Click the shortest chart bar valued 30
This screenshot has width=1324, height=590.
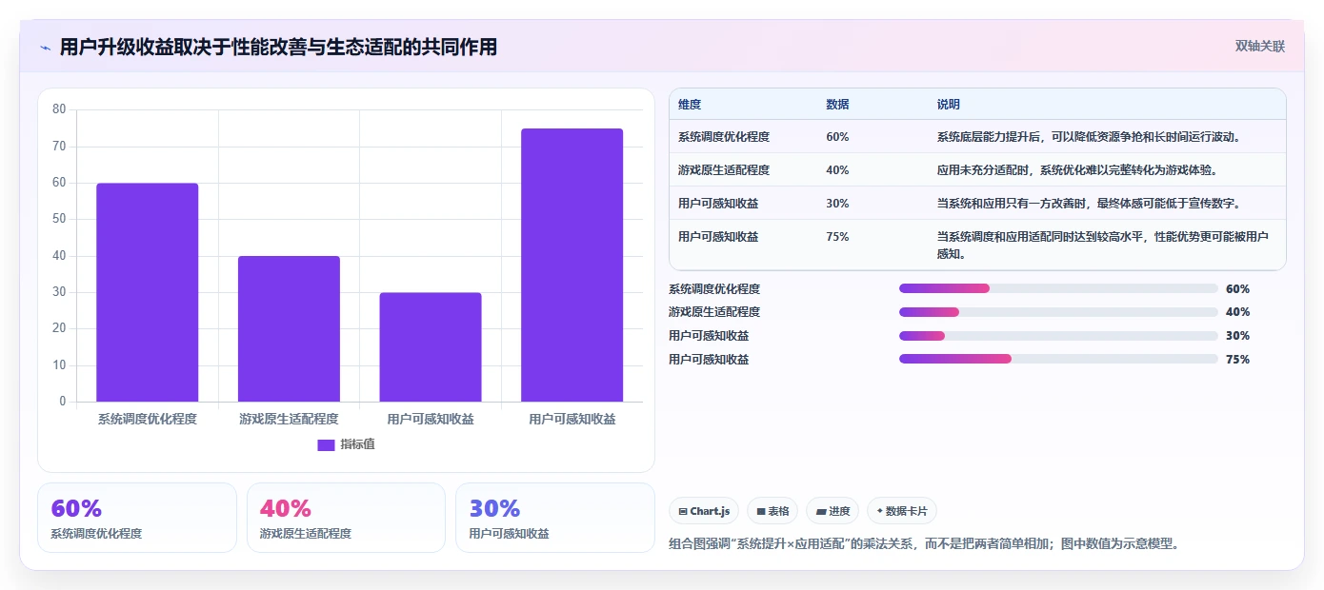pyautogui.click(x=431, y=346)
